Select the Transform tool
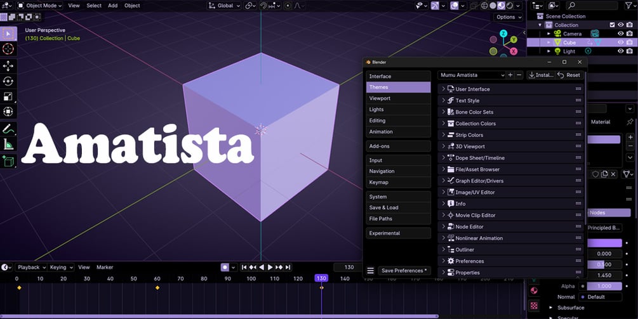This screenshot has height=319, width=638. click(8, 112)
